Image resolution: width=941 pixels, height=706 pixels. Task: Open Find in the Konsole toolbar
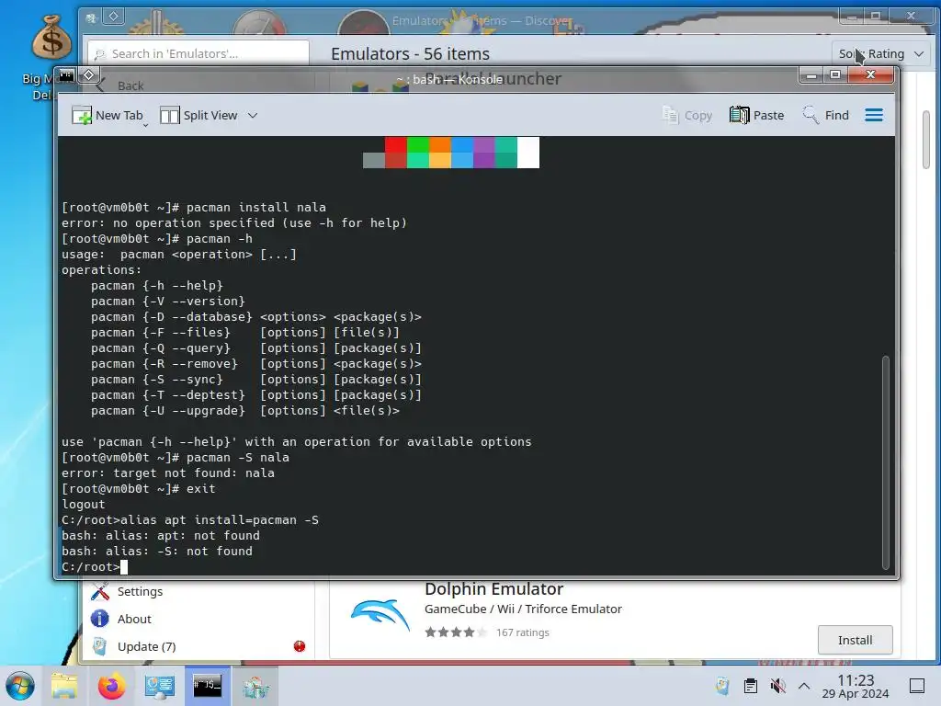[826, 115]
